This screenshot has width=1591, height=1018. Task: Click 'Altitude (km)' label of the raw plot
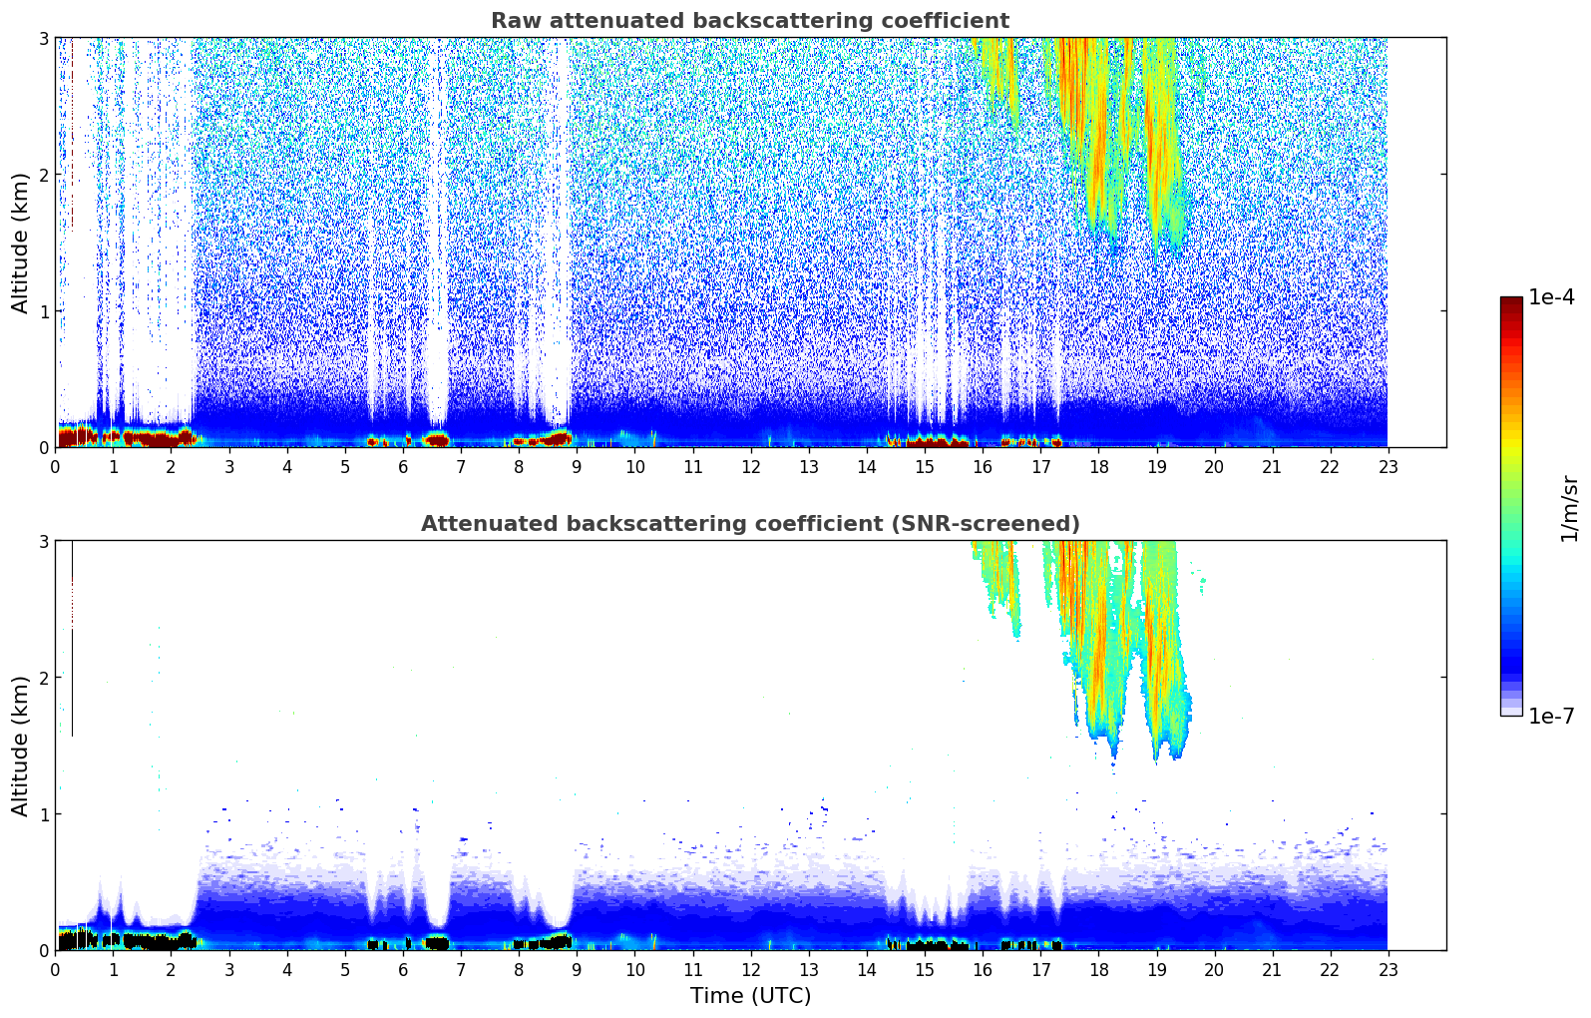21,243
